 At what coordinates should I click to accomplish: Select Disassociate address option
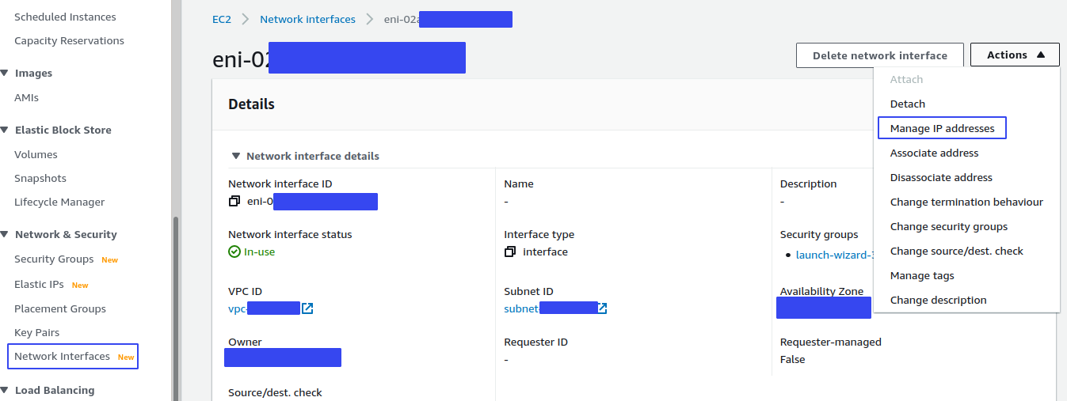tap(941, 178)
